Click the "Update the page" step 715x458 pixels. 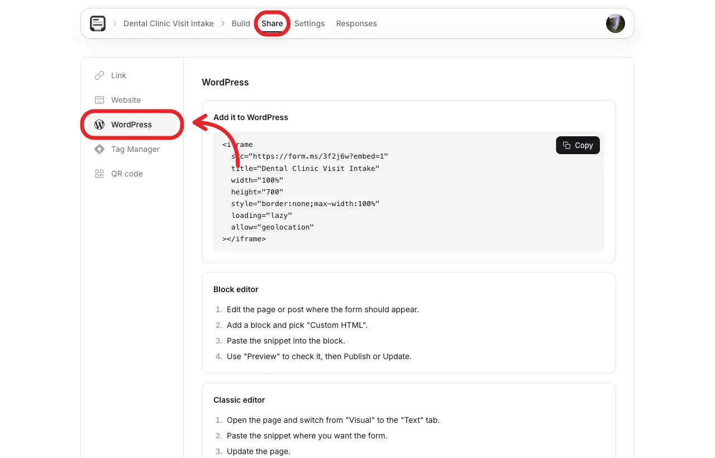[259, 451]
